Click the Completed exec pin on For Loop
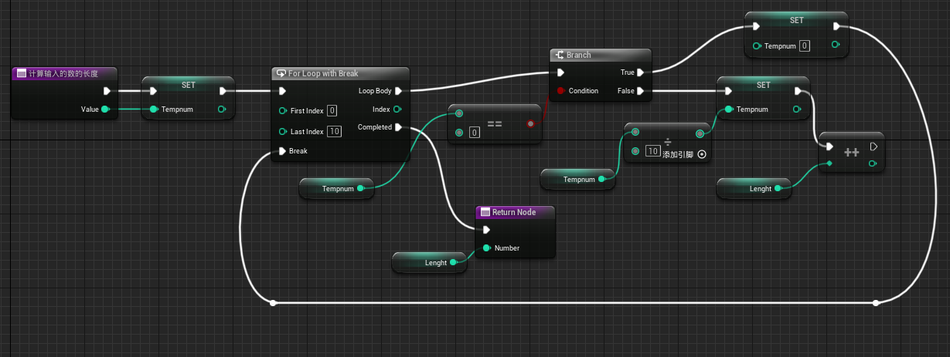 [398, 127]
